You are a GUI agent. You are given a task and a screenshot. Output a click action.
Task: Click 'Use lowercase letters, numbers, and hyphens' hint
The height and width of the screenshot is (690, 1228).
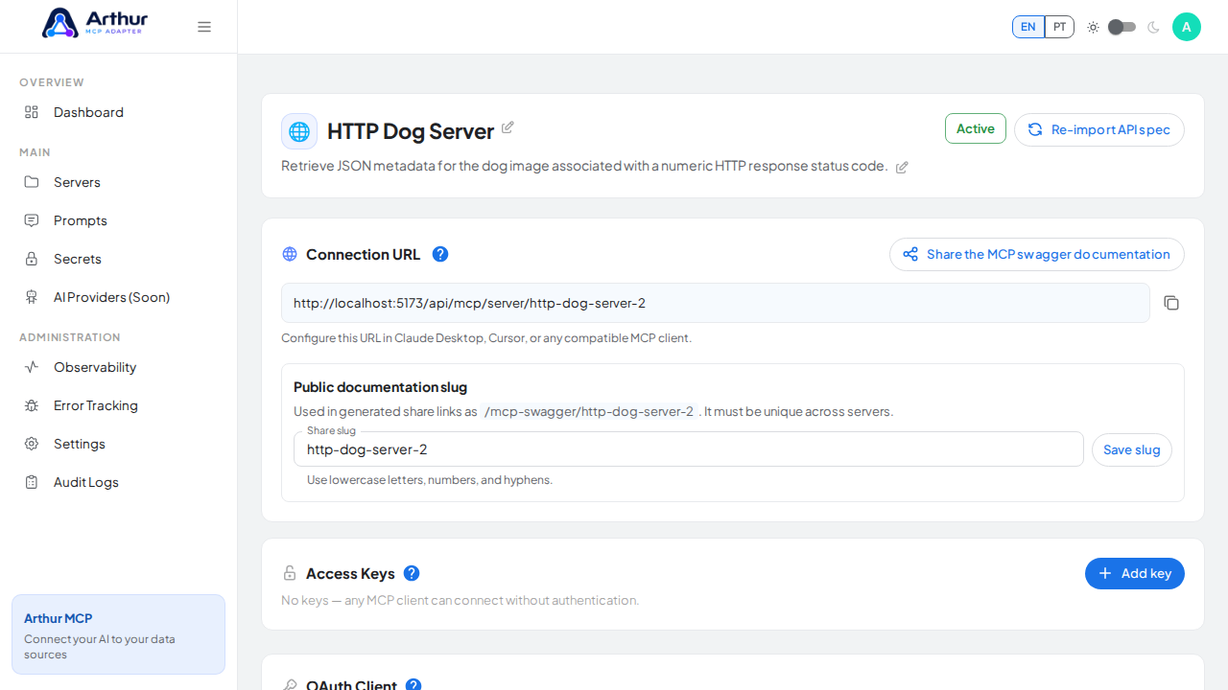coord(430,480)
